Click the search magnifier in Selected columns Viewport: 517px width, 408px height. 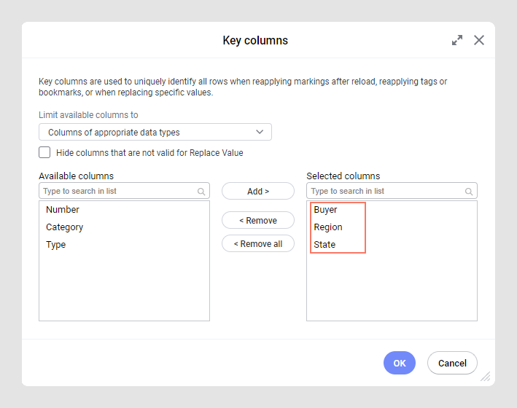click(x=469, y=192)
